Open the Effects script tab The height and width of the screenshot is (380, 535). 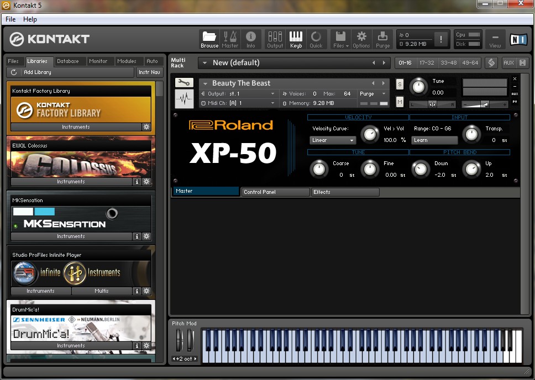click(345, 192)
